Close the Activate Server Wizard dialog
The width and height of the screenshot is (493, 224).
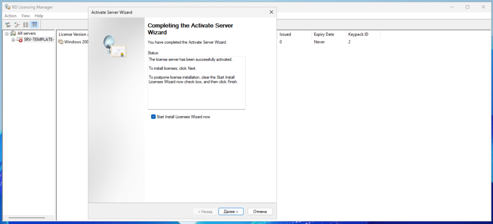tap(271, 12)
